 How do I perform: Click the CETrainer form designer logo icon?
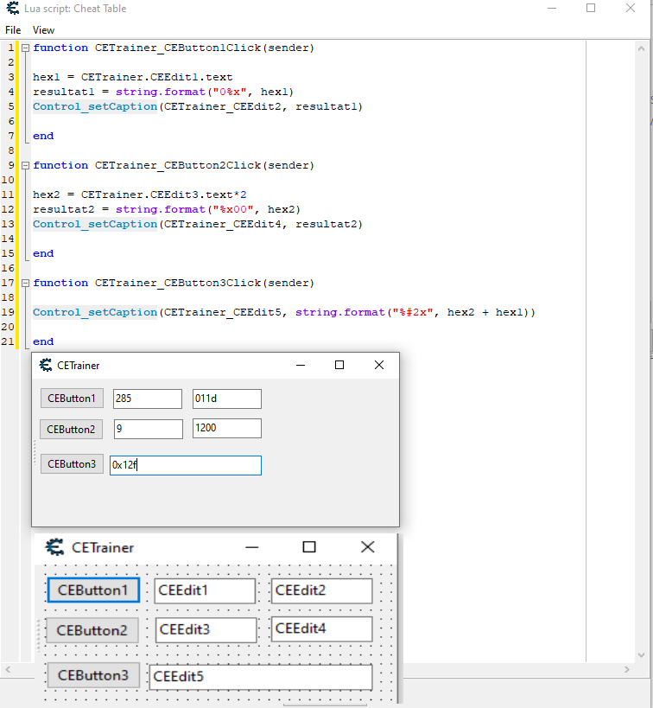point(55,547)
